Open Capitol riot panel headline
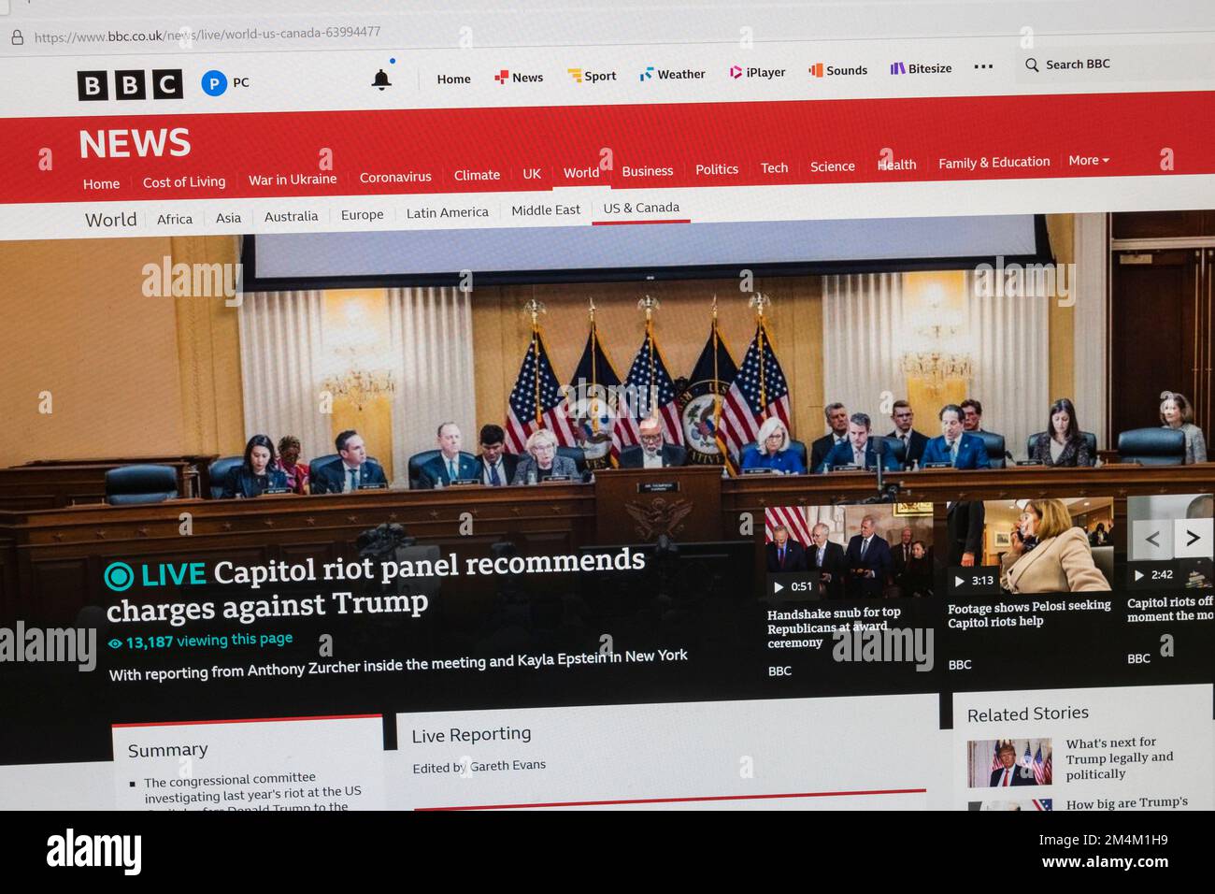Image resolution: width=1215 pixels, height=894 pixels. pyautogui.click(x=376, y=586)
